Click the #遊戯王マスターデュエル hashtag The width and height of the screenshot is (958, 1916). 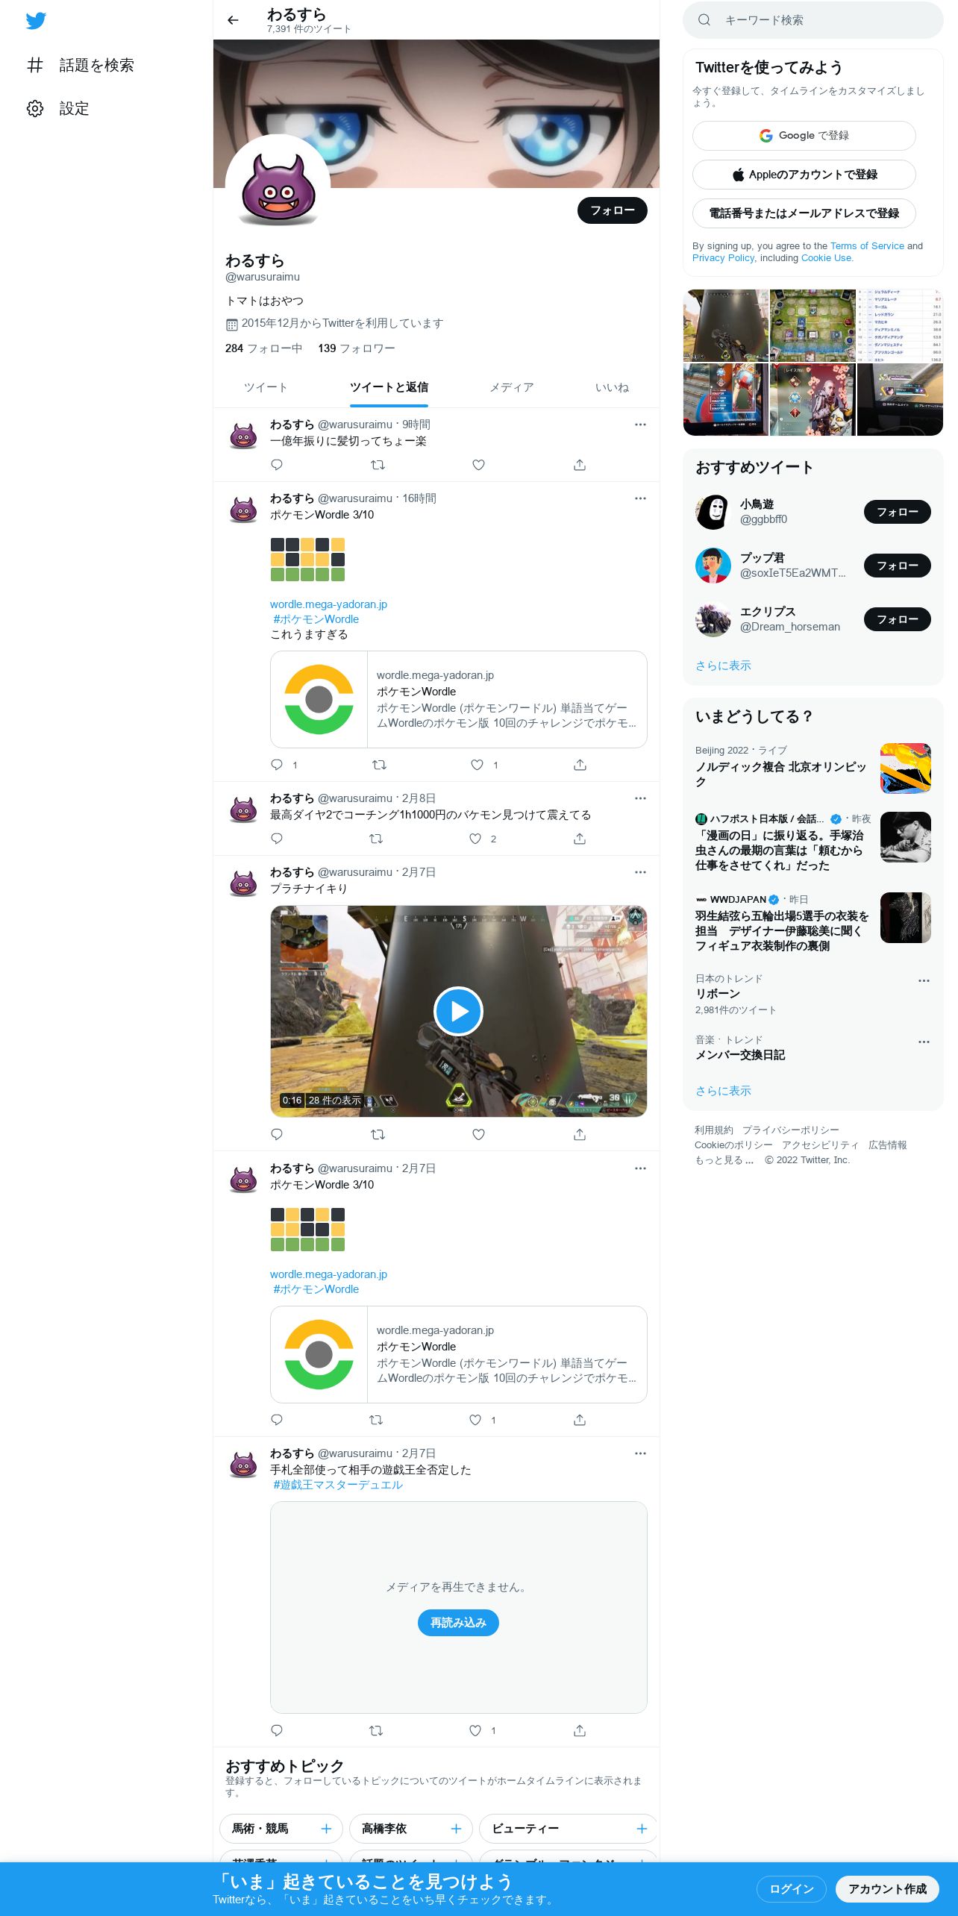point(337,1485)
